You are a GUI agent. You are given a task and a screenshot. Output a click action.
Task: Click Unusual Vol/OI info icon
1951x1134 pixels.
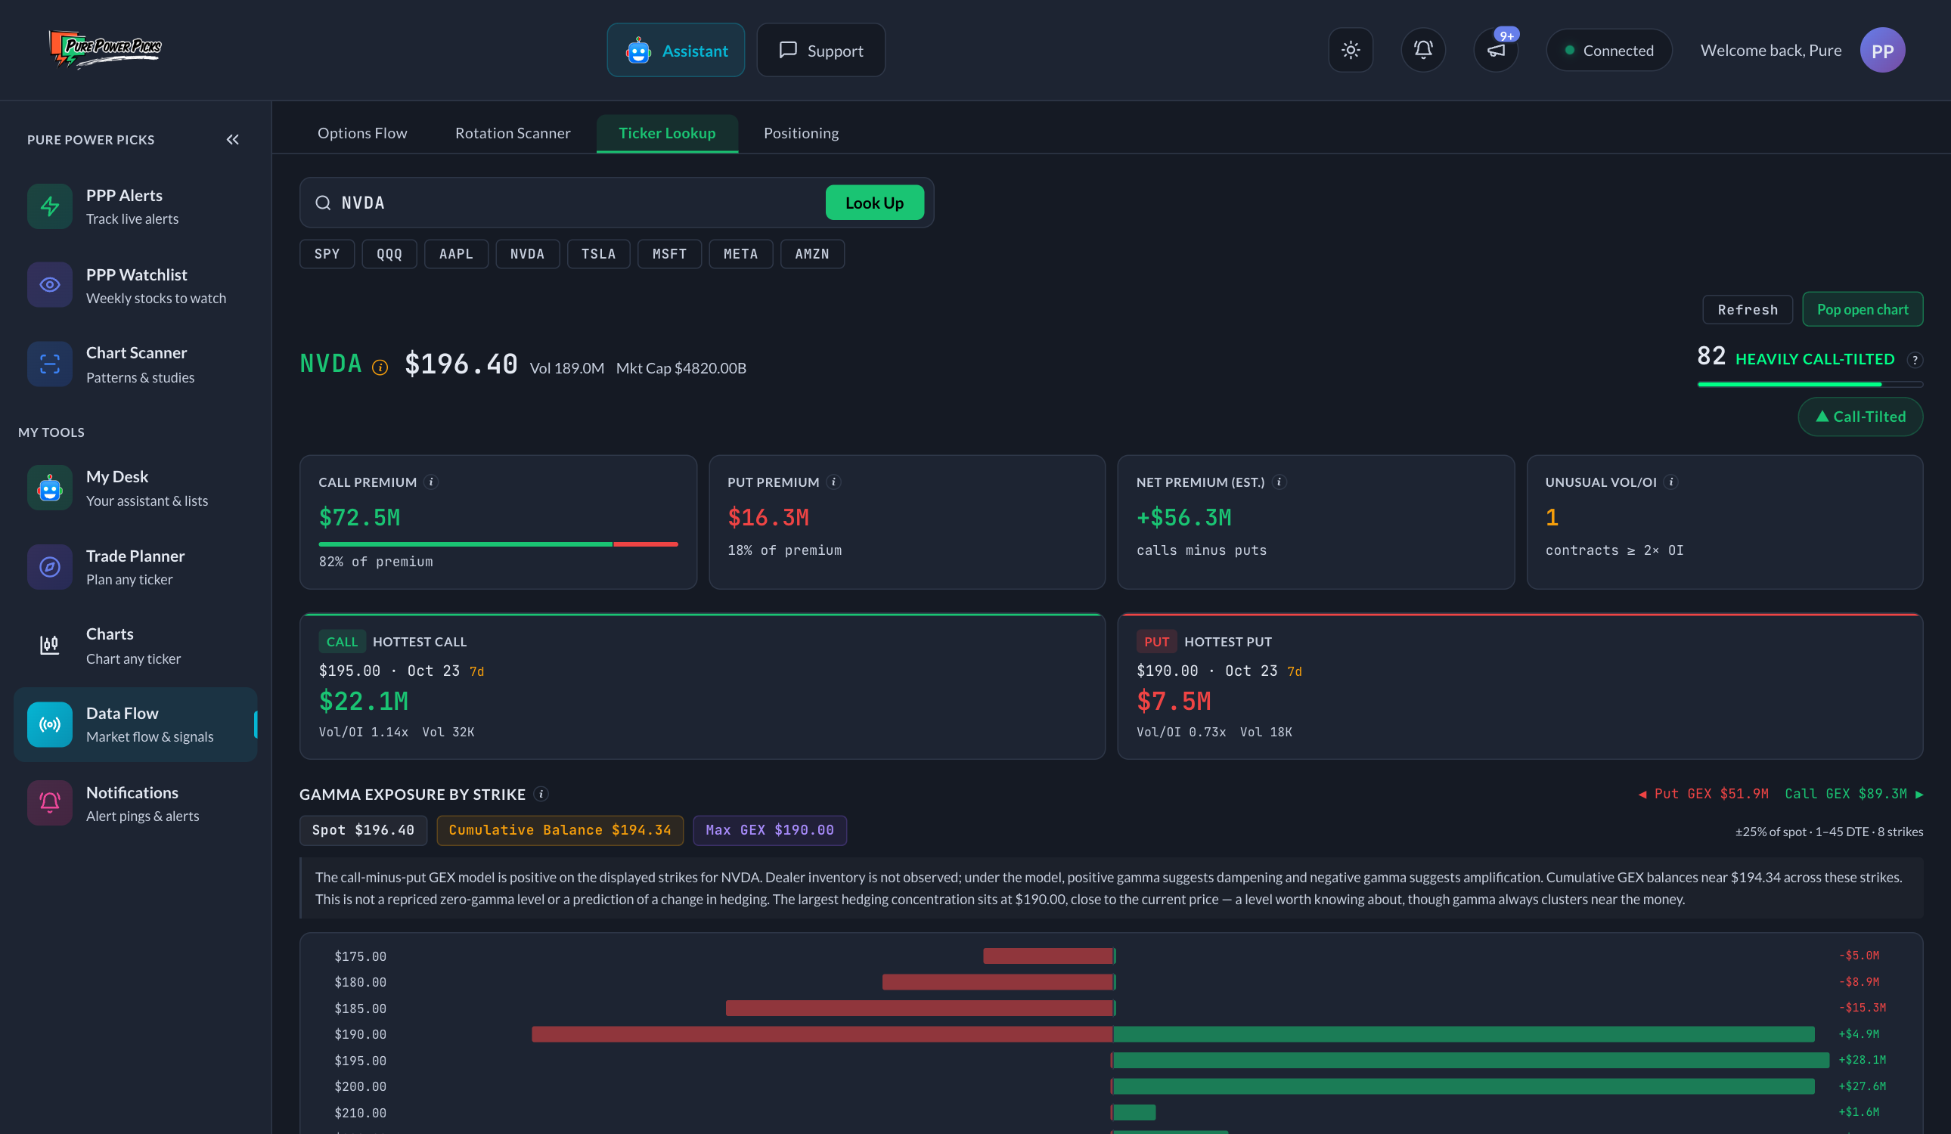tap(1670, 482)
